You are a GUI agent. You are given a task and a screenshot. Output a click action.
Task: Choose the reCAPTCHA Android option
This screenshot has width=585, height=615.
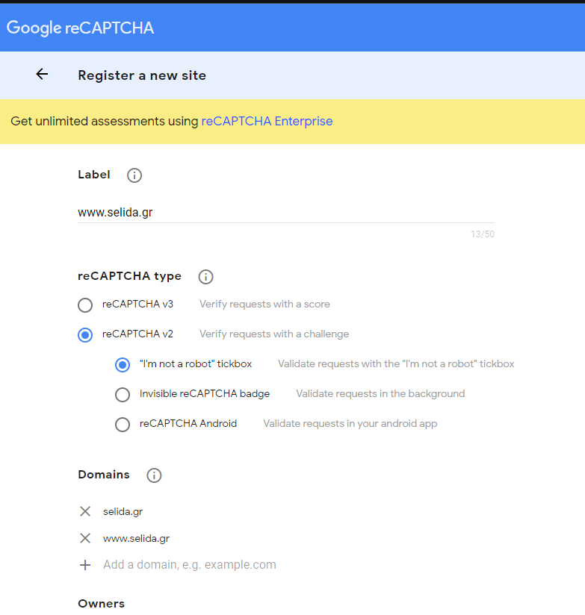123,425
